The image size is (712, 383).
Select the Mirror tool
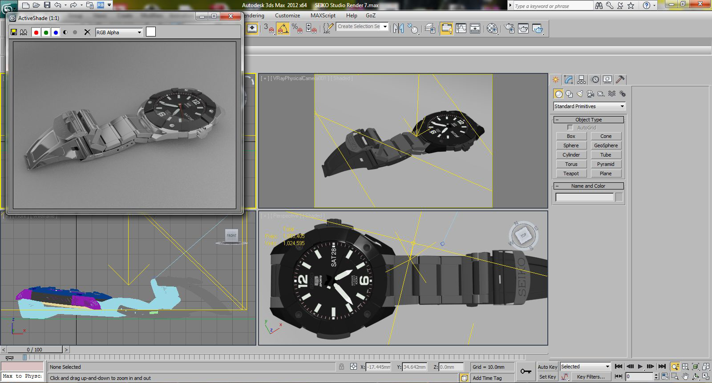398,28
